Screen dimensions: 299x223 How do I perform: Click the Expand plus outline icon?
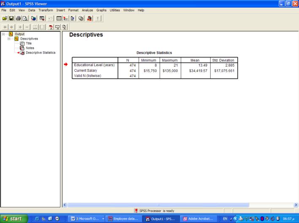(20, 27)
